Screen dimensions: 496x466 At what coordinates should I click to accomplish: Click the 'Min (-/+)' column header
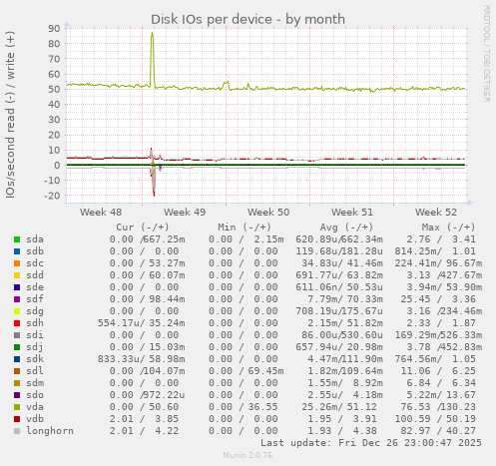245,228
